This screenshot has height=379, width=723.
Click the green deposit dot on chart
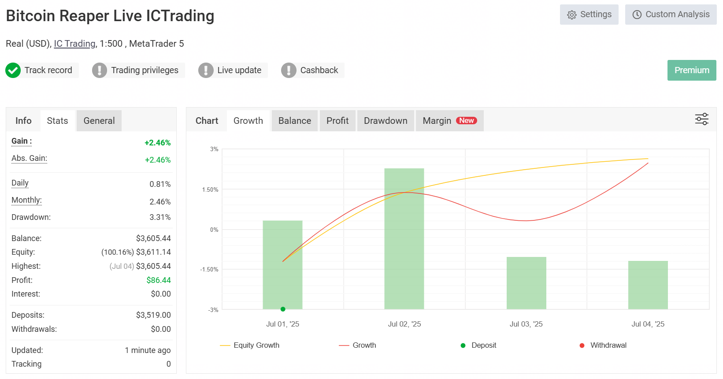283,309
